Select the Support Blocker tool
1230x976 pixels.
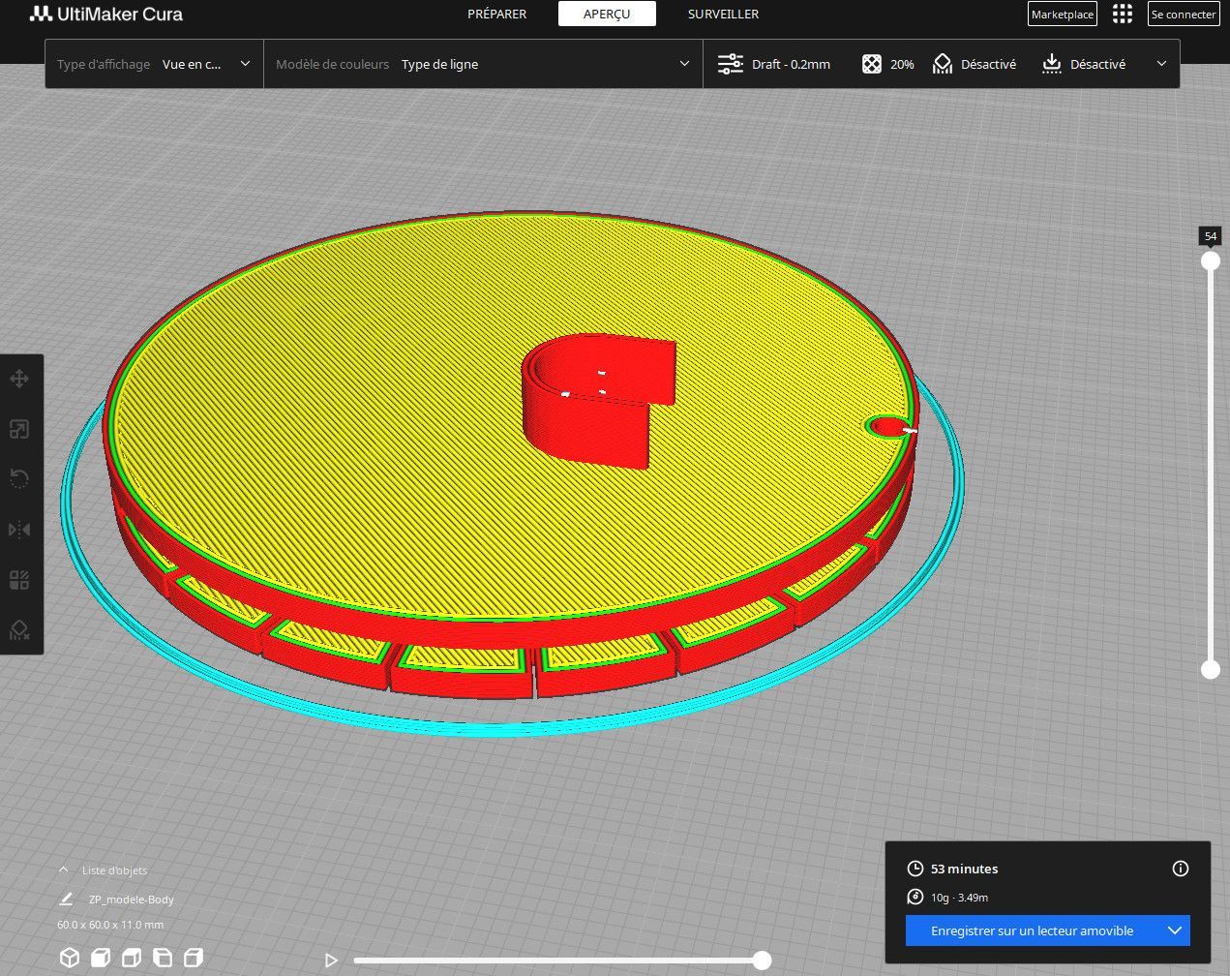(x=19, y=630)
